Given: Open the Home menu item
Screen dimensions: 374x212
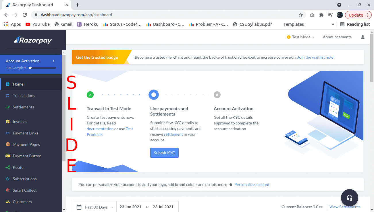Looking at the screenshot, I should [31, 84].
